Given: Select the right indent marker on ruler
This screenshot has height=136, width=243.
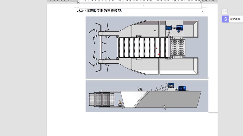Looking at the screenshot, I should tap(201, 1).
